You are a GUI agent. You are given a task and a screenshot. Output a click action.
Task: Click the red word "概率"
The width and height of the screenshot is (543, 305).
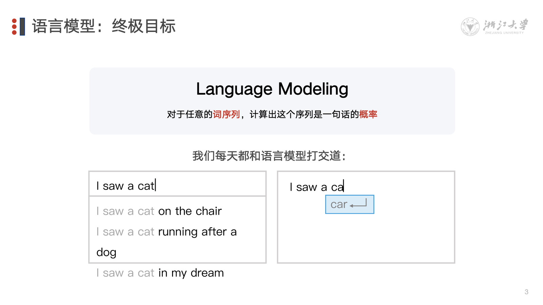(x=368, y=114)
